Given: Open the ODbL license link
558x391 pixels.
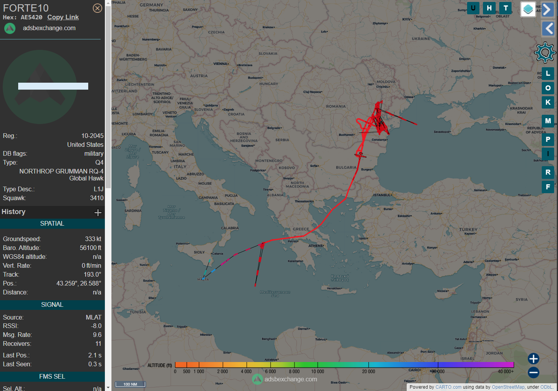Looking at the screenshot, I should [x=546, y=387].
